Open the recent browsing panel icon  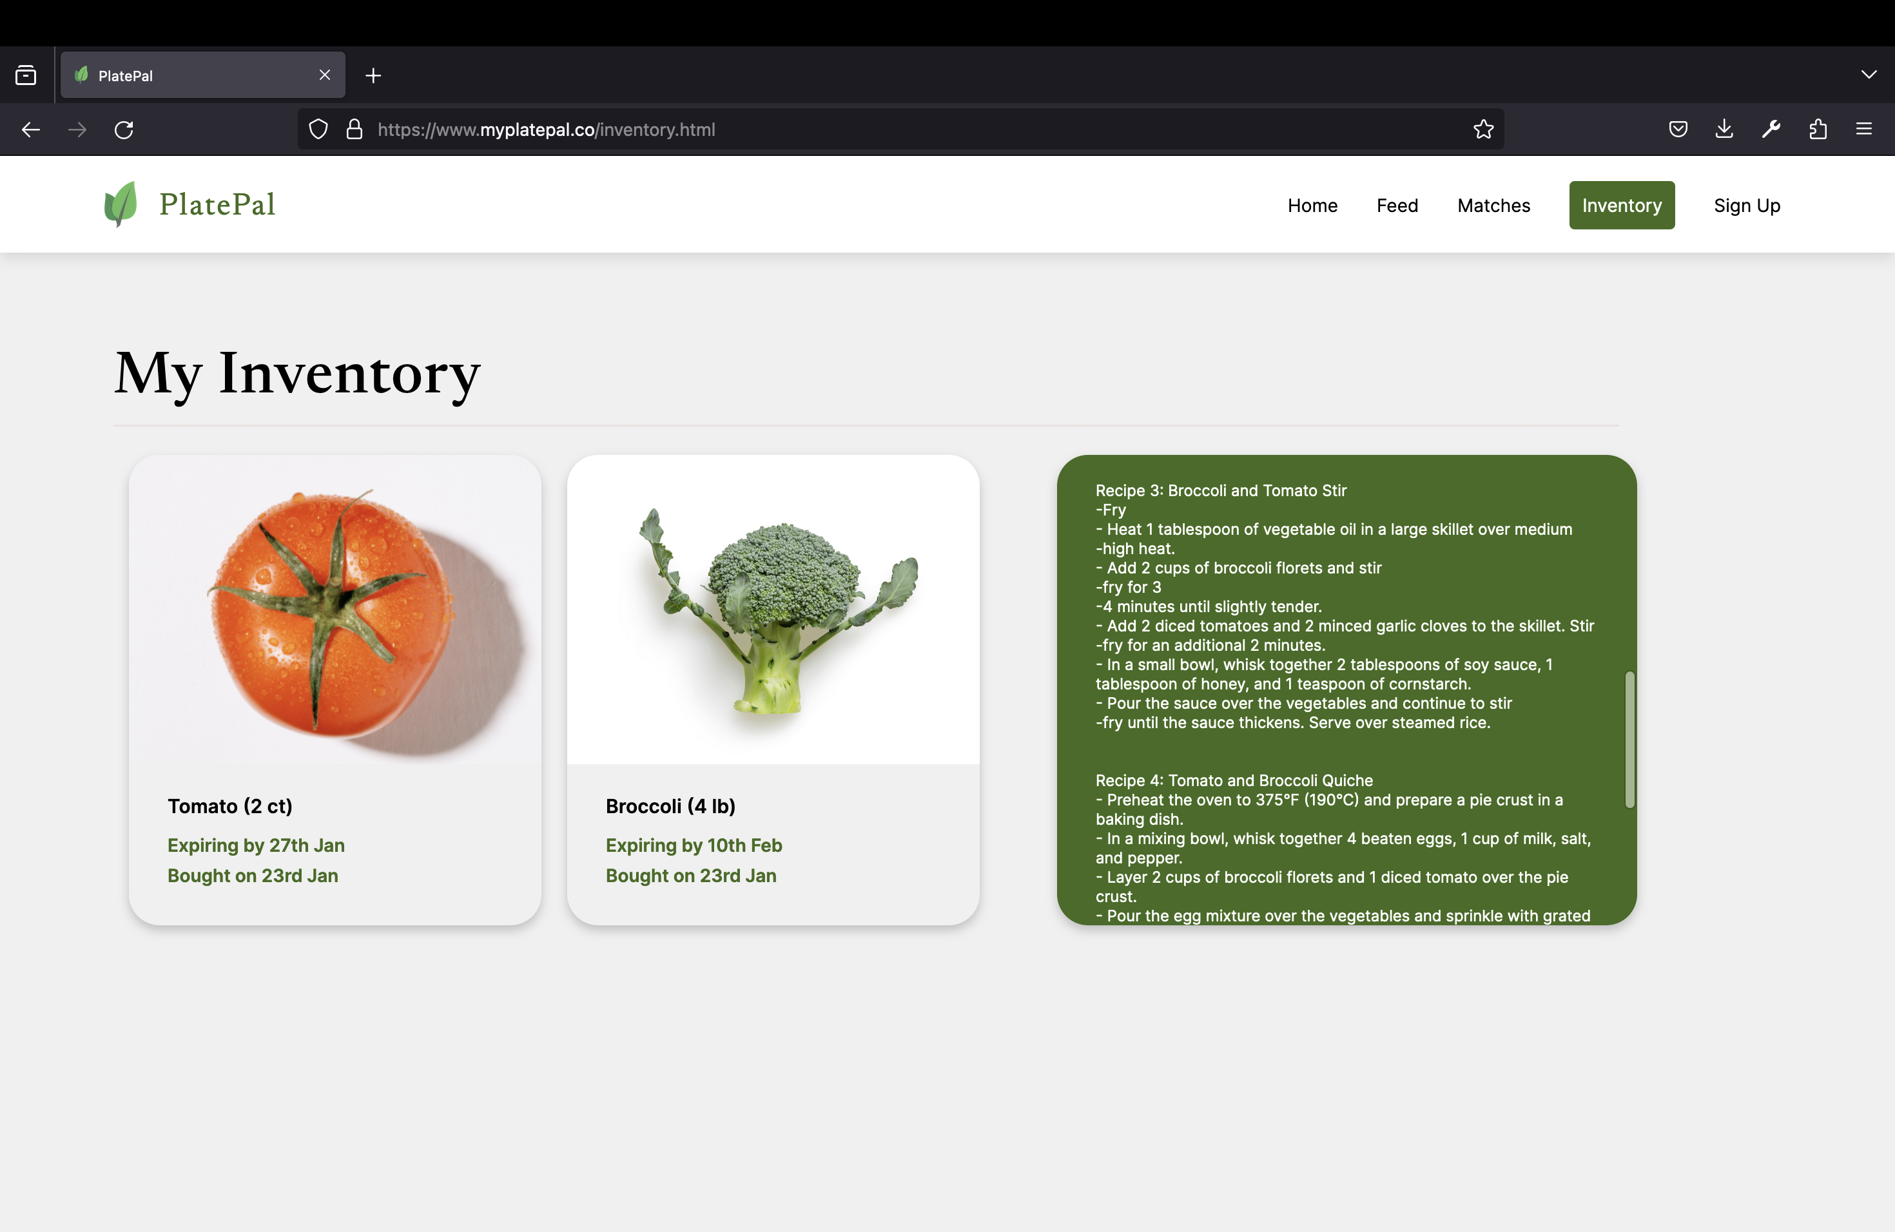click(26, 75)
